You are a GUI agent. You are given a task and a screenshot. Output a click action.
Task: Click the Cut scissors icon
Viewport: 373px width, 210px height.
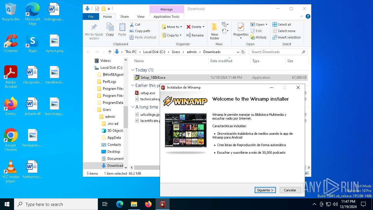(x=132, y=24)
